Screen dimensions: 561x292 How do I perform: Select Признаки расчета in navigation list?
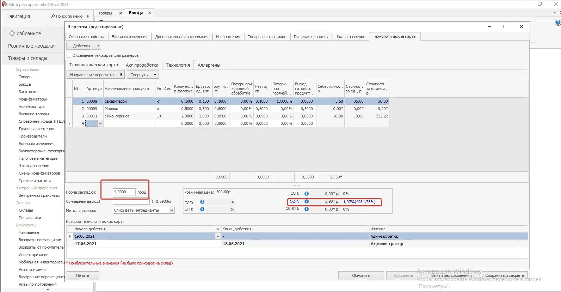click(35, 181)
